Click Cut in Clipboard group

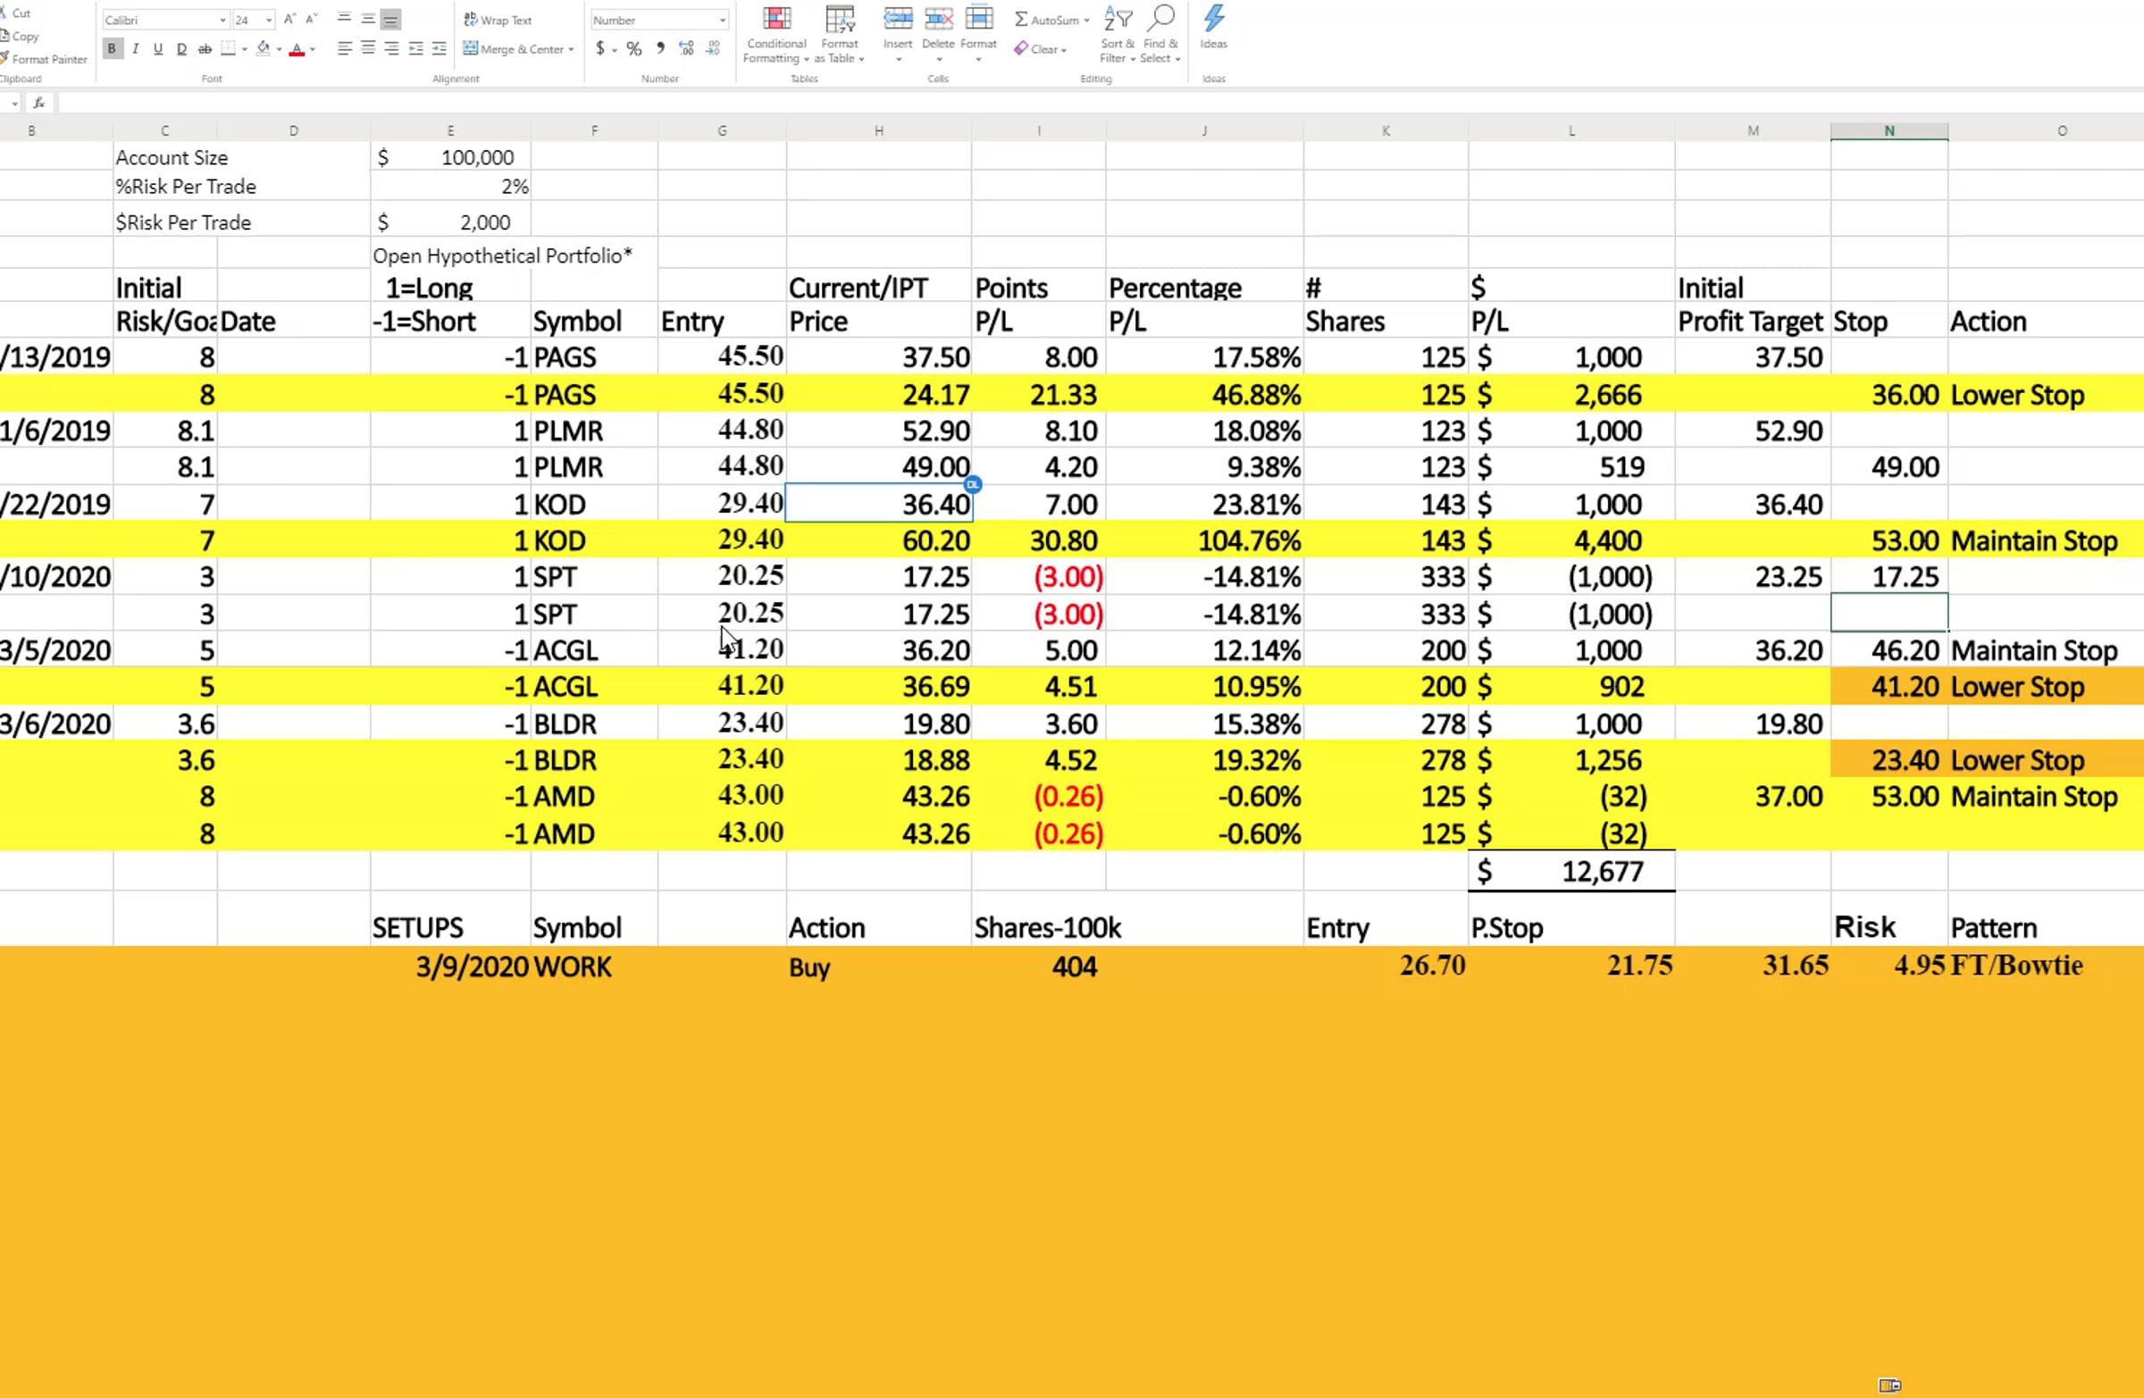[x=16, y=13]
